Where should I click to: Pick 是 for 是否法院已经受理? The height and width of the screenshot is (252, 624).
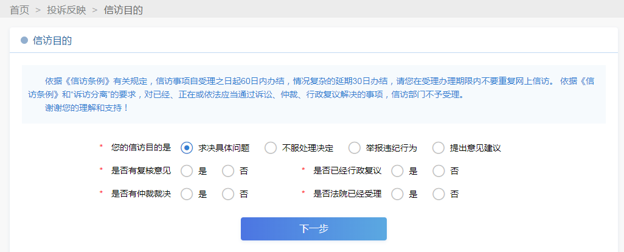pos(398,194)
